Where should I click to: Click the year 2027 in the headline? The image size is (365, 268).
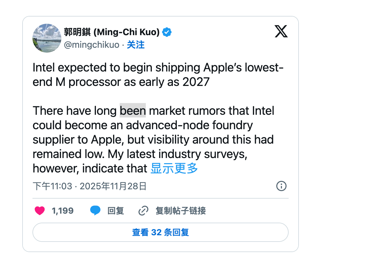pos(196,82)
